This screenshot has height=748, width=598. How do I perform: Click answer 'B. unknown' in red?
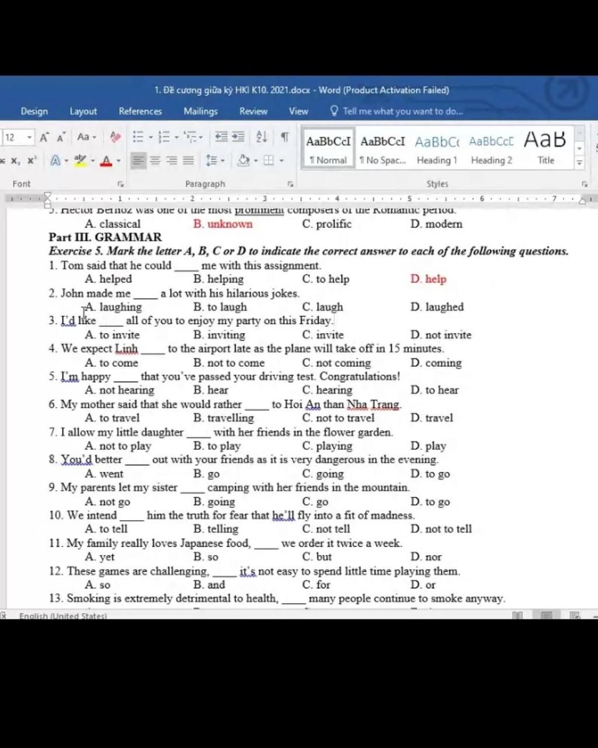tap(223, 224)
